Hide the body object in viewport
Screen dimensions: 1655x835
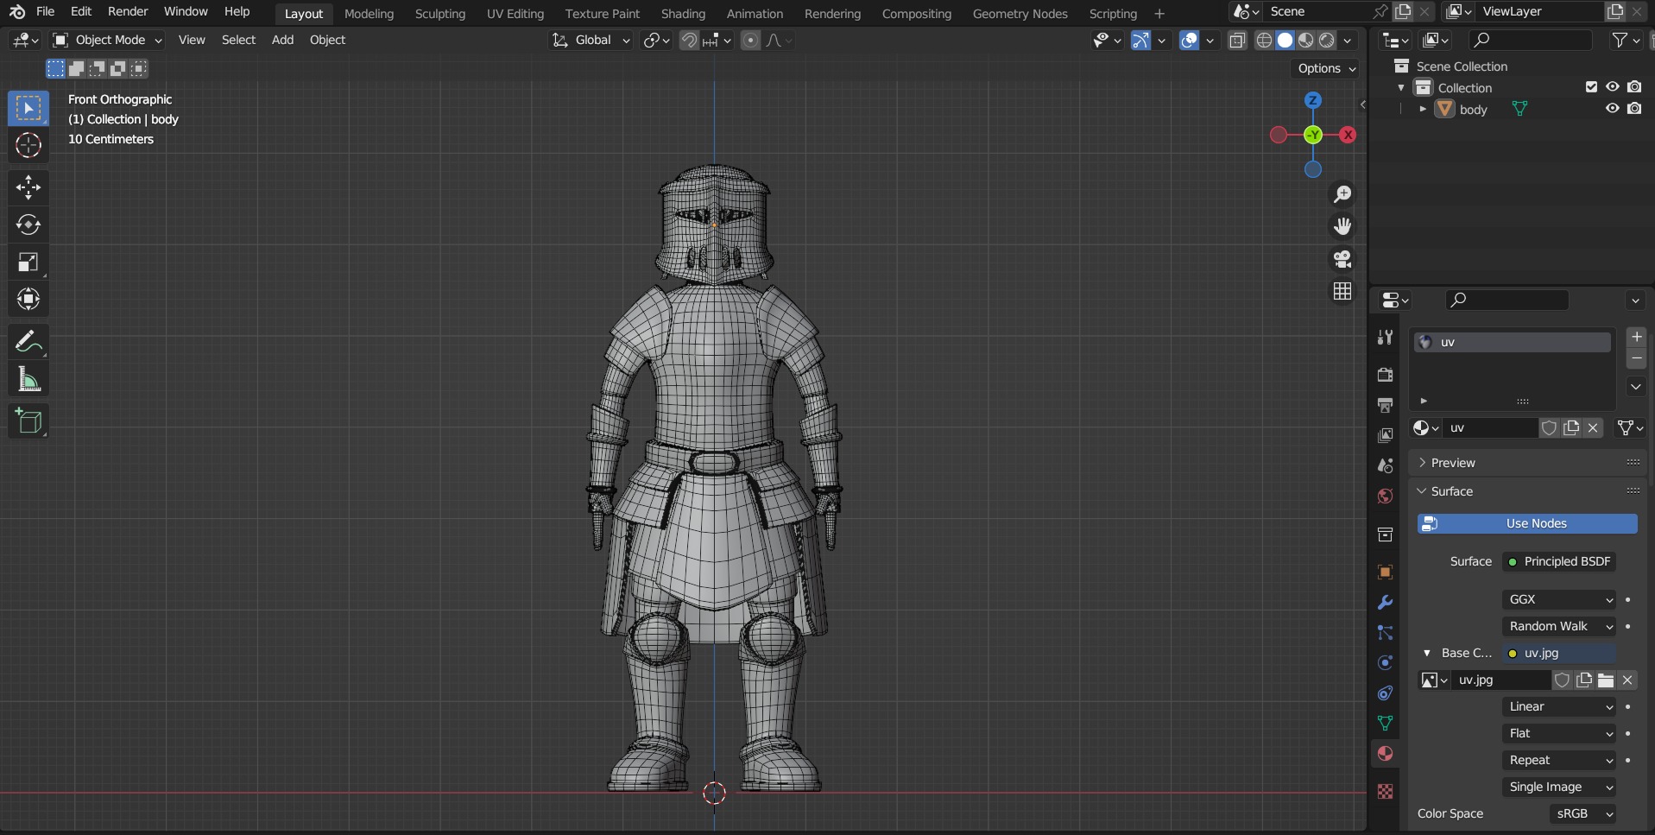coord(1612,109)
